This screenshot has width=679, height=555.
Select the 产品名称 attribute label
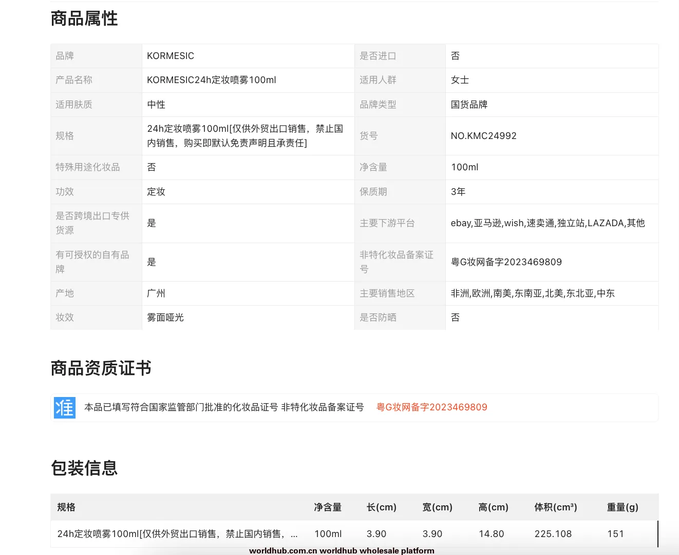[74, 80]
